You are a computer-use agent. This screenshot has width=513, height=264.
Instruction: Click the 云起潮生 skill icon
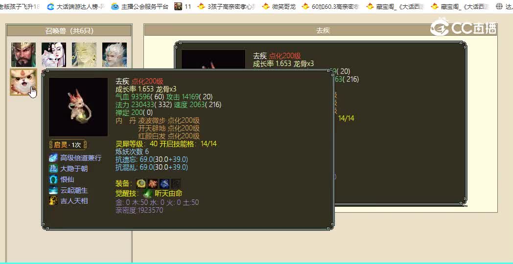click(53, 190)
